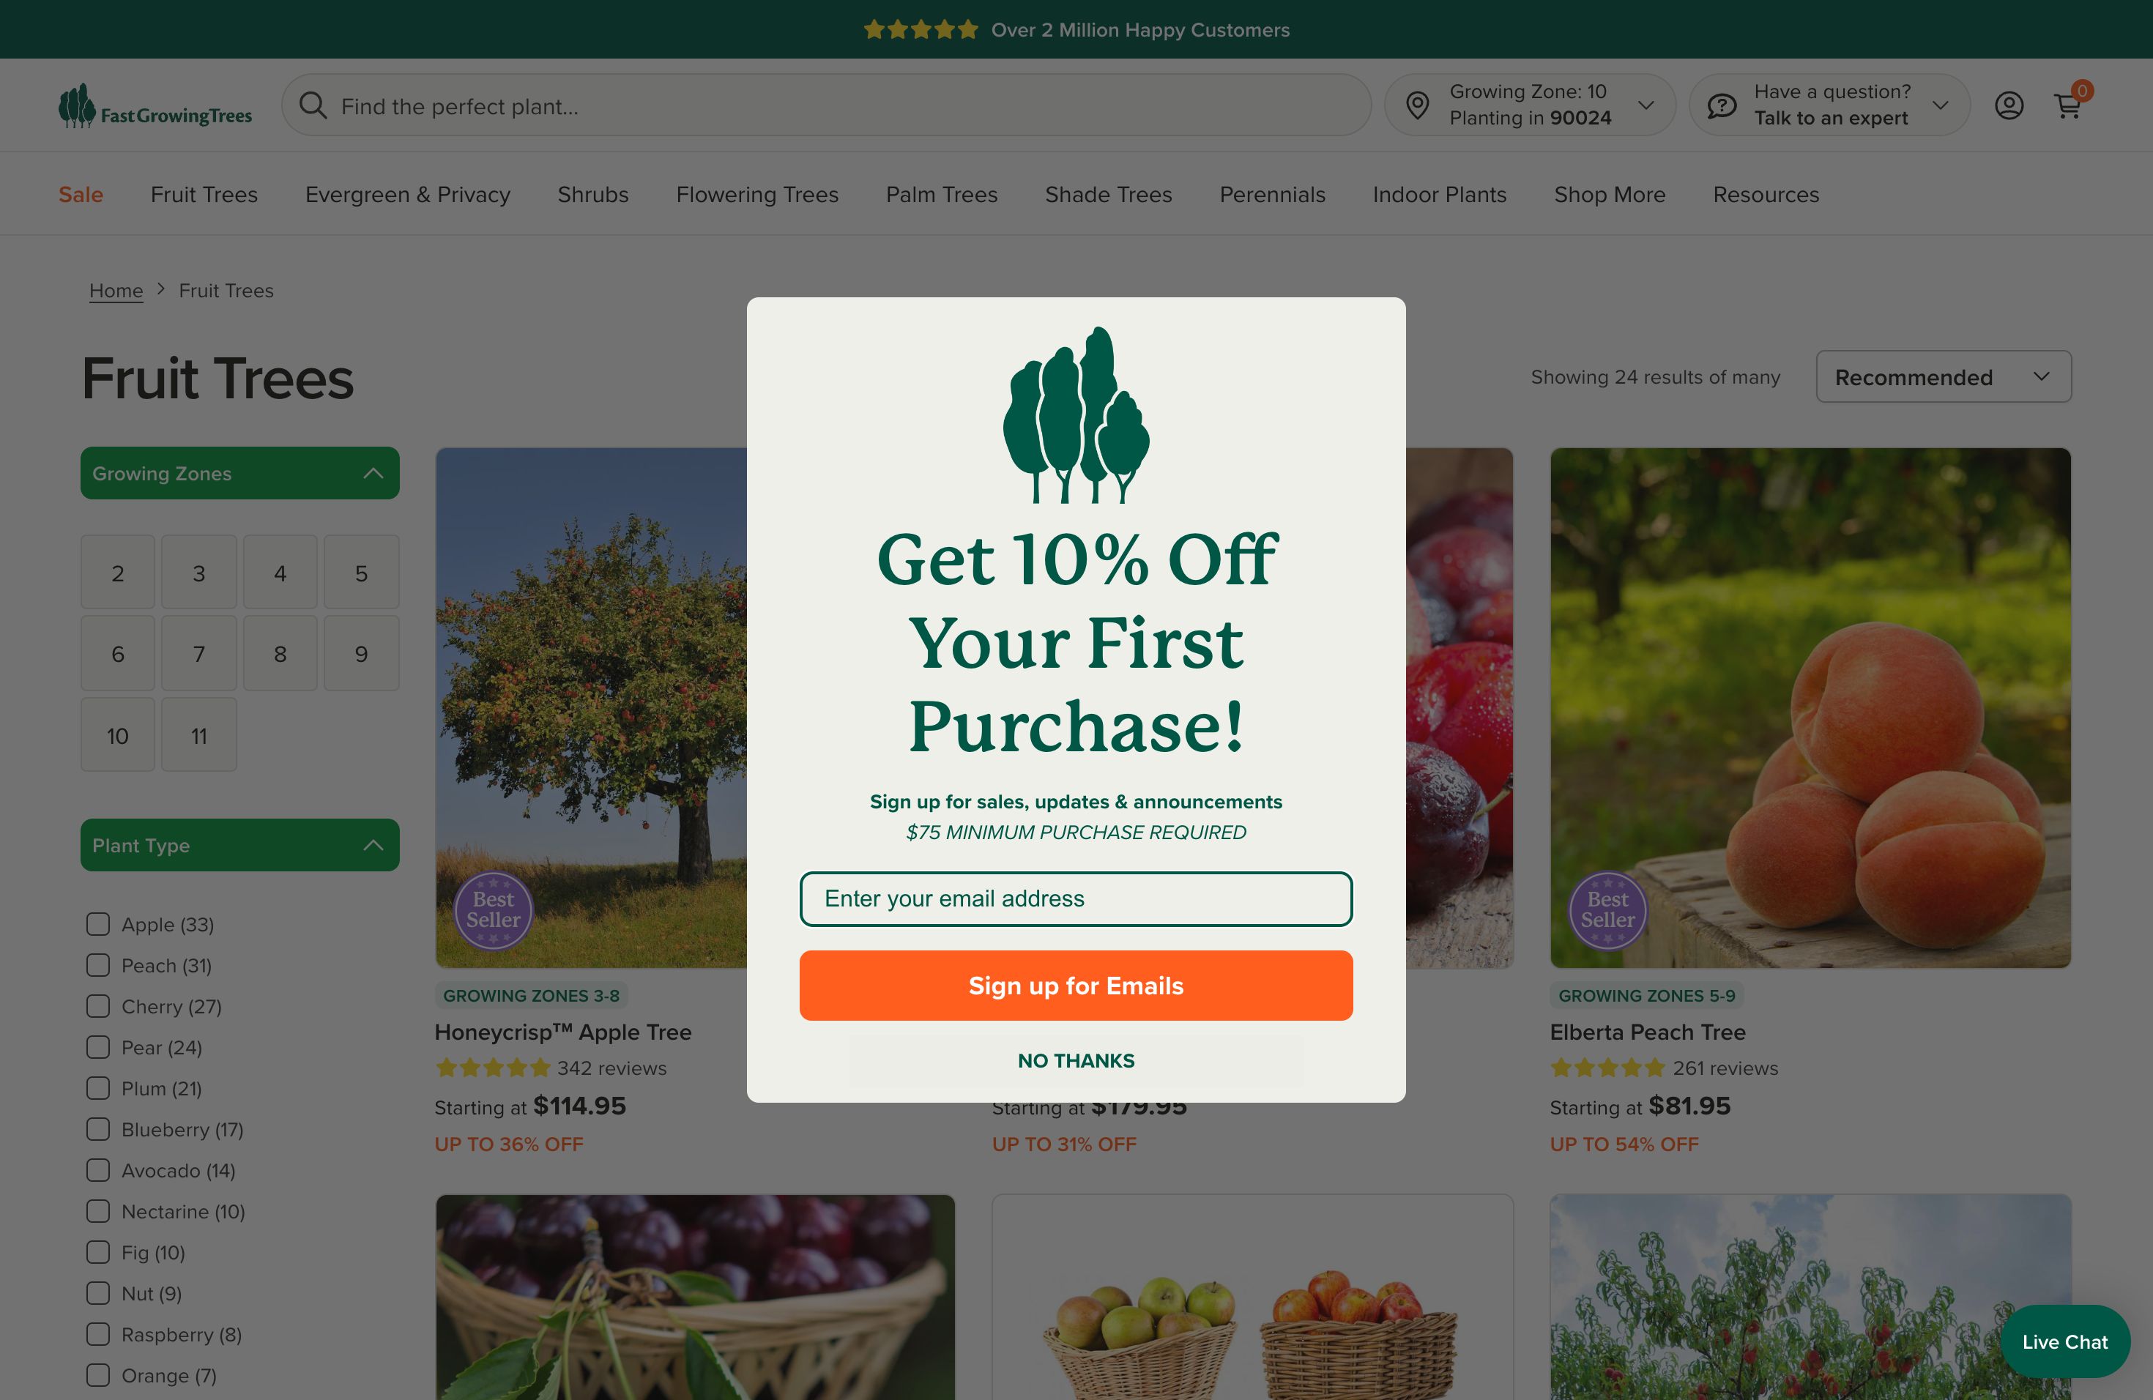Click the location pin icon
The width and height of the screenshot is (2153, 1400).
1418,106
